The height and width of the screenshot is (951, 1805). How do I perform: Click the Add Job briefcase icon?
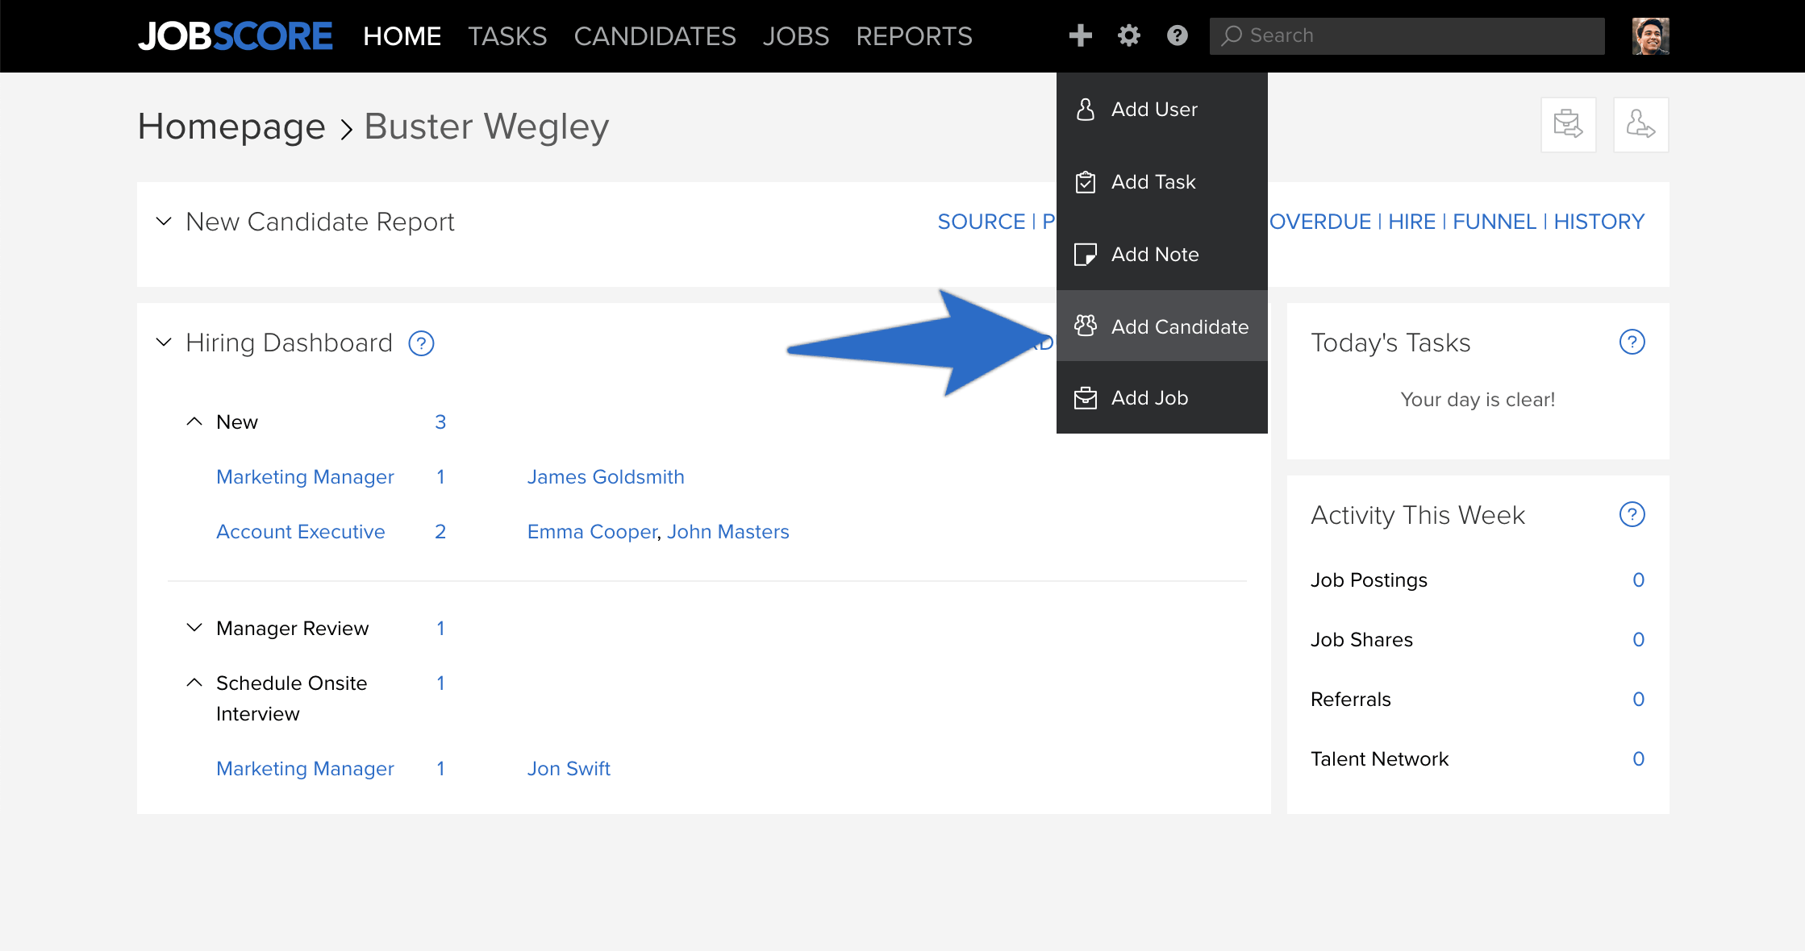point(1086,397)
